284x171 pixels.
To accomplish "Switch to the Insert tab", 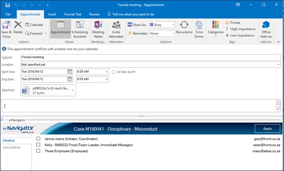I will click(52, 14).
